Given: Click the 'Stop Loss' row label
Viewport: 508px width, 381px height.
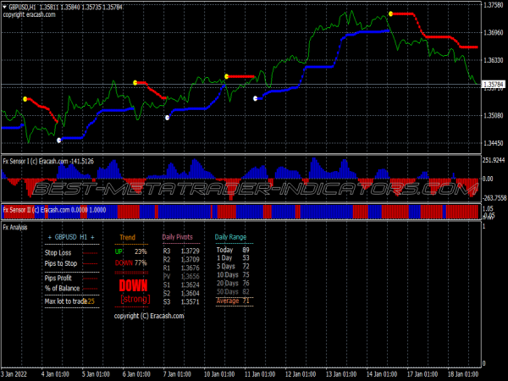Looking at the screenshot, I should [58, 252].
